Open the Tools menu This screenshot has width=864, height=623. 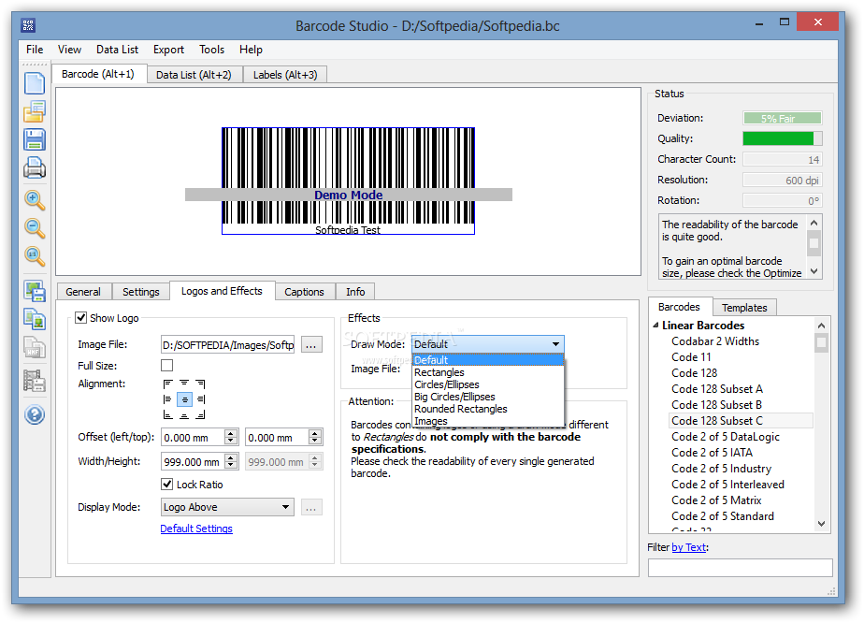tap(211, 49)
